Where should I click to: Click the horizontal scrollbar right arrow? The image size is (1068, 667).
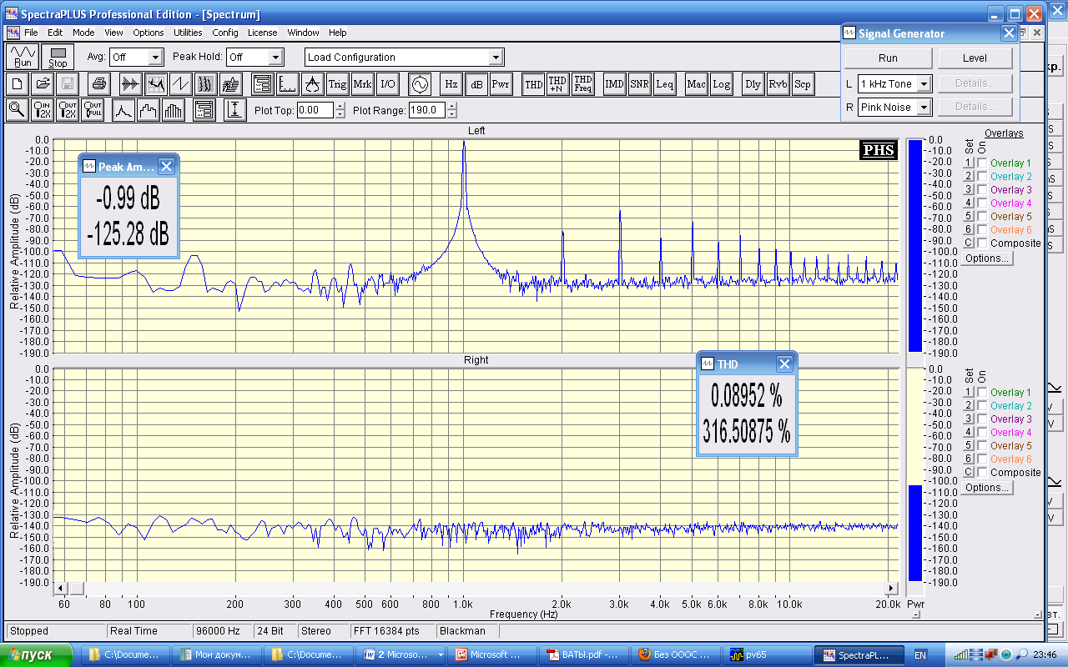point(892,588)
